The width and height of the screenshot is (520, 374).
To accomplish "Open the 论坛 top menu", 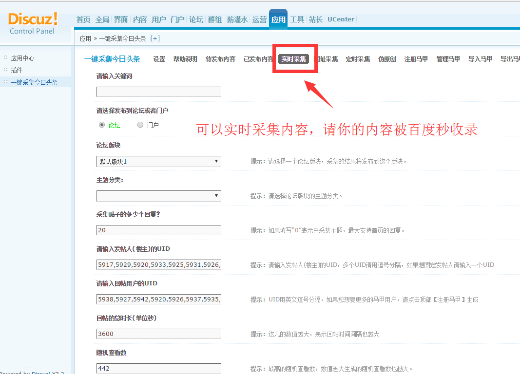I will pyautogui.click(x=196, y=19).
